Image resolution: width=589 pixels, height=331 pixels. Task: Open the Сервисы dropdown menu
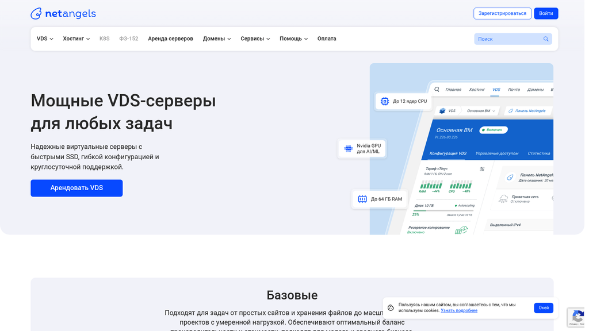click(x=255, y=39)
